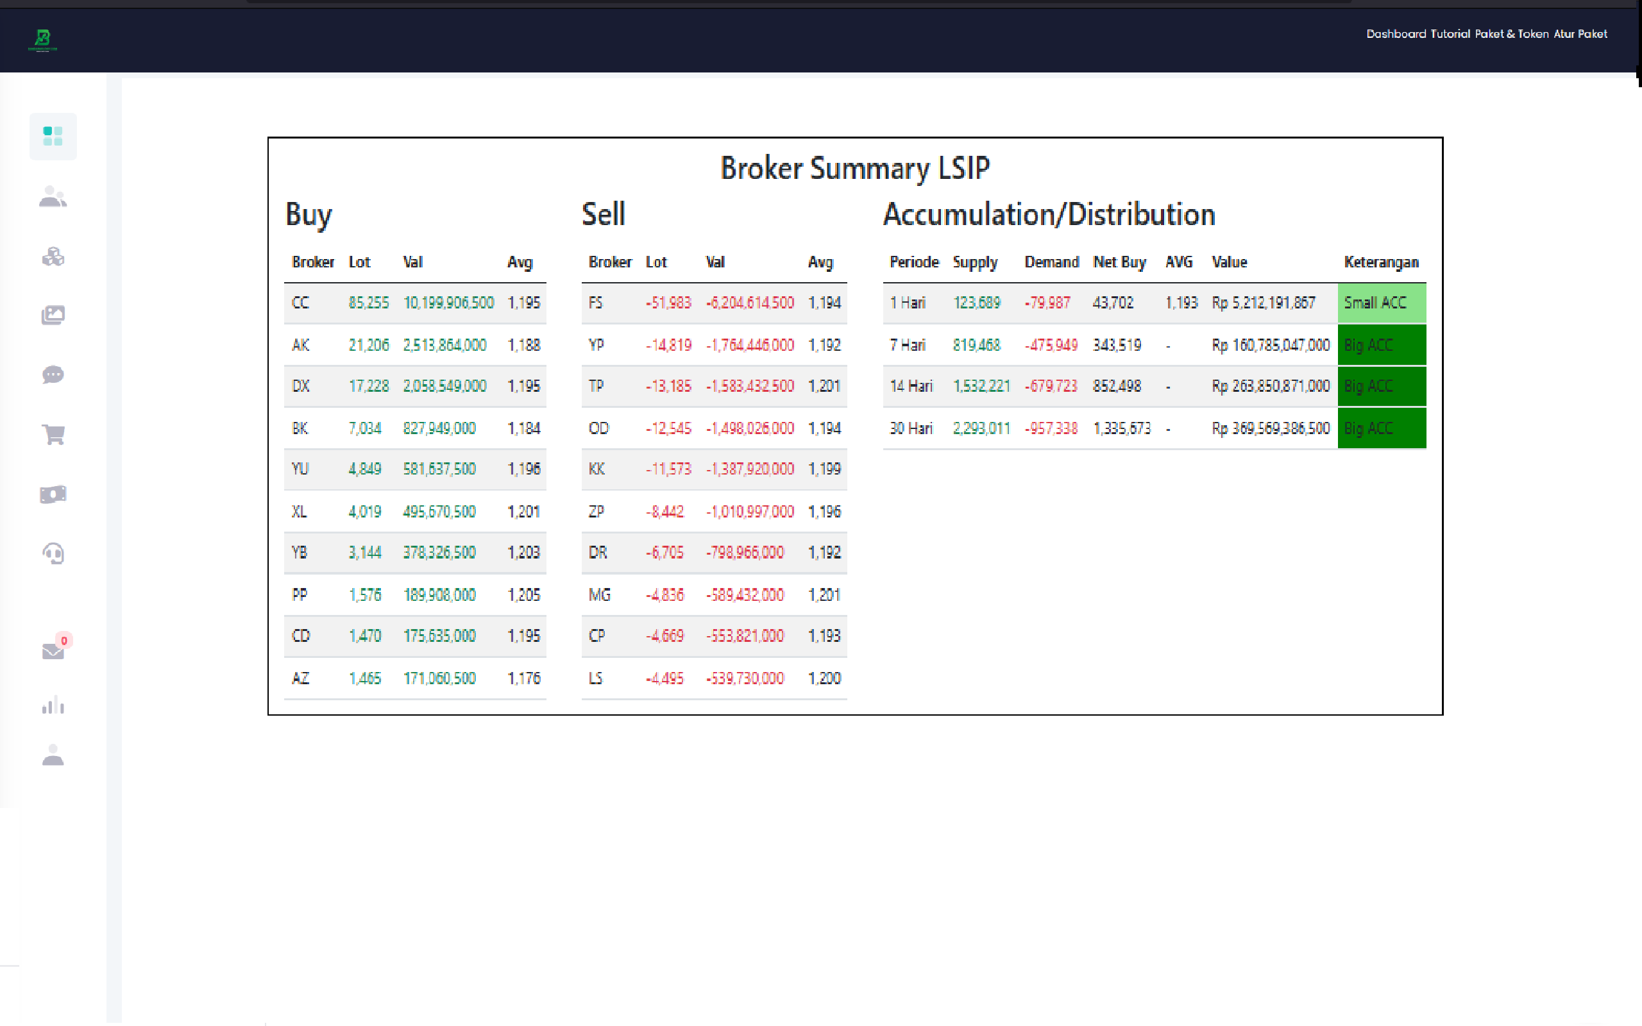The width and height of the screenshot is (1642, 1026).
Task: Click broker CC row in Buy table
Action: point(300,303)
